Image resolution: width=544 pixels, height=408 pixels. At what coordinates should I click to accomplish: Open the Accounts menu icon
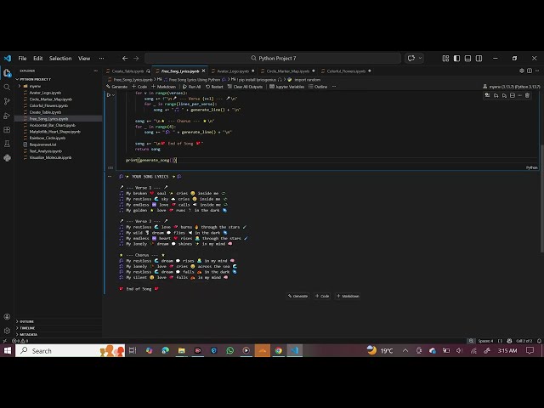pos(7,316)
